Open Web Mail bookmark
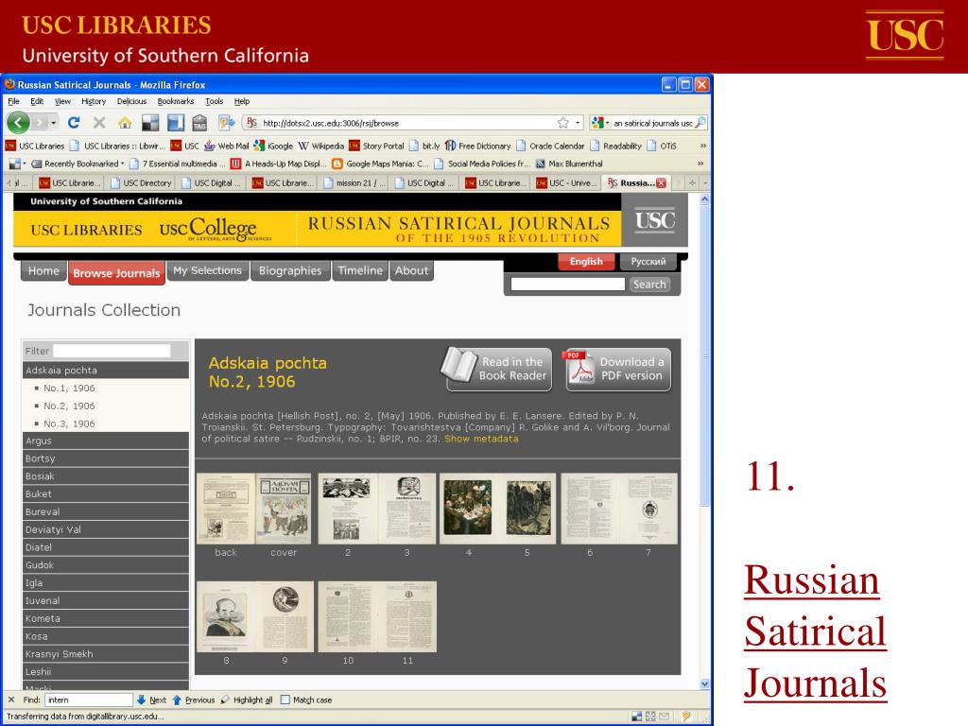Screen dimensions: 968x726 226,146
